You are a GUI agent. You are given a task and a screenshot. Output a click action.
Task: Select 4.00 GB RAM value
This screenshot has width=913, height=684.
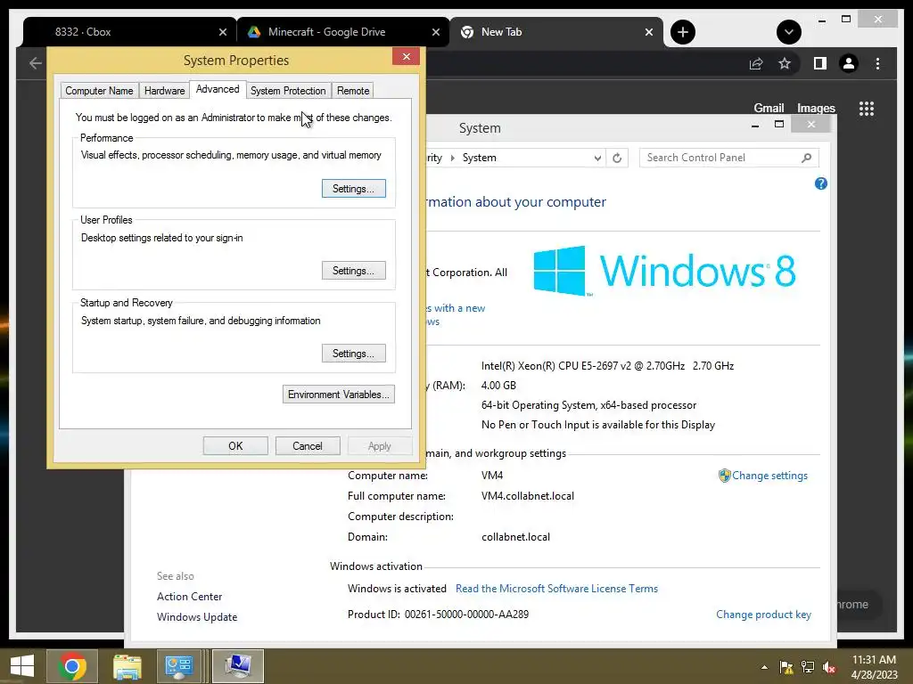click(x=498, y=386)
